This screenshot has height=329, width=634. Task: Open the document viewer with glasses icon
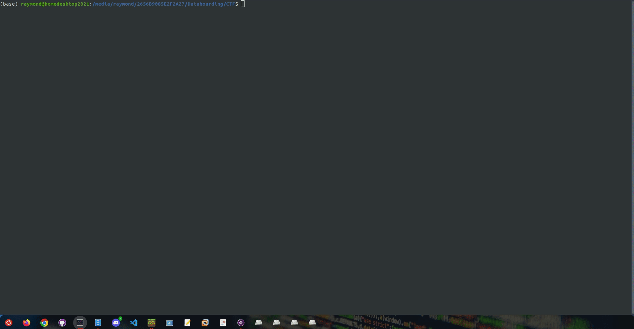pyautogui.click(x=223, y=323)
